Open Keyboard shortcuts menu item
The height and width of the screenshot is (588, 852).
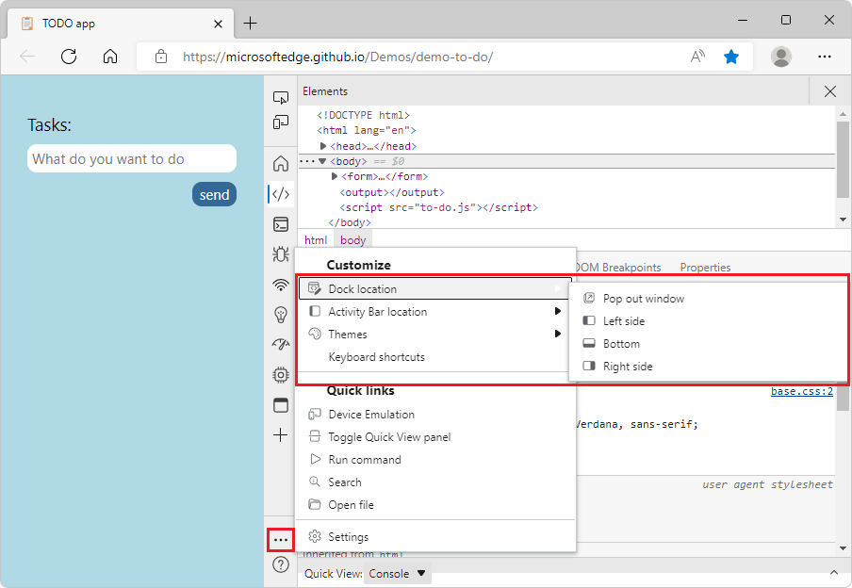coord(434,357)
